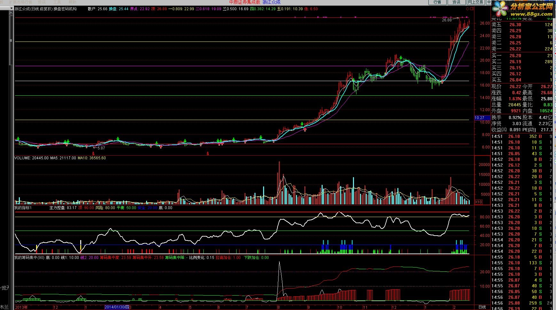Select the 卖五 26.30 ask row
556x310 pixels.
click(x=522, y=25)
